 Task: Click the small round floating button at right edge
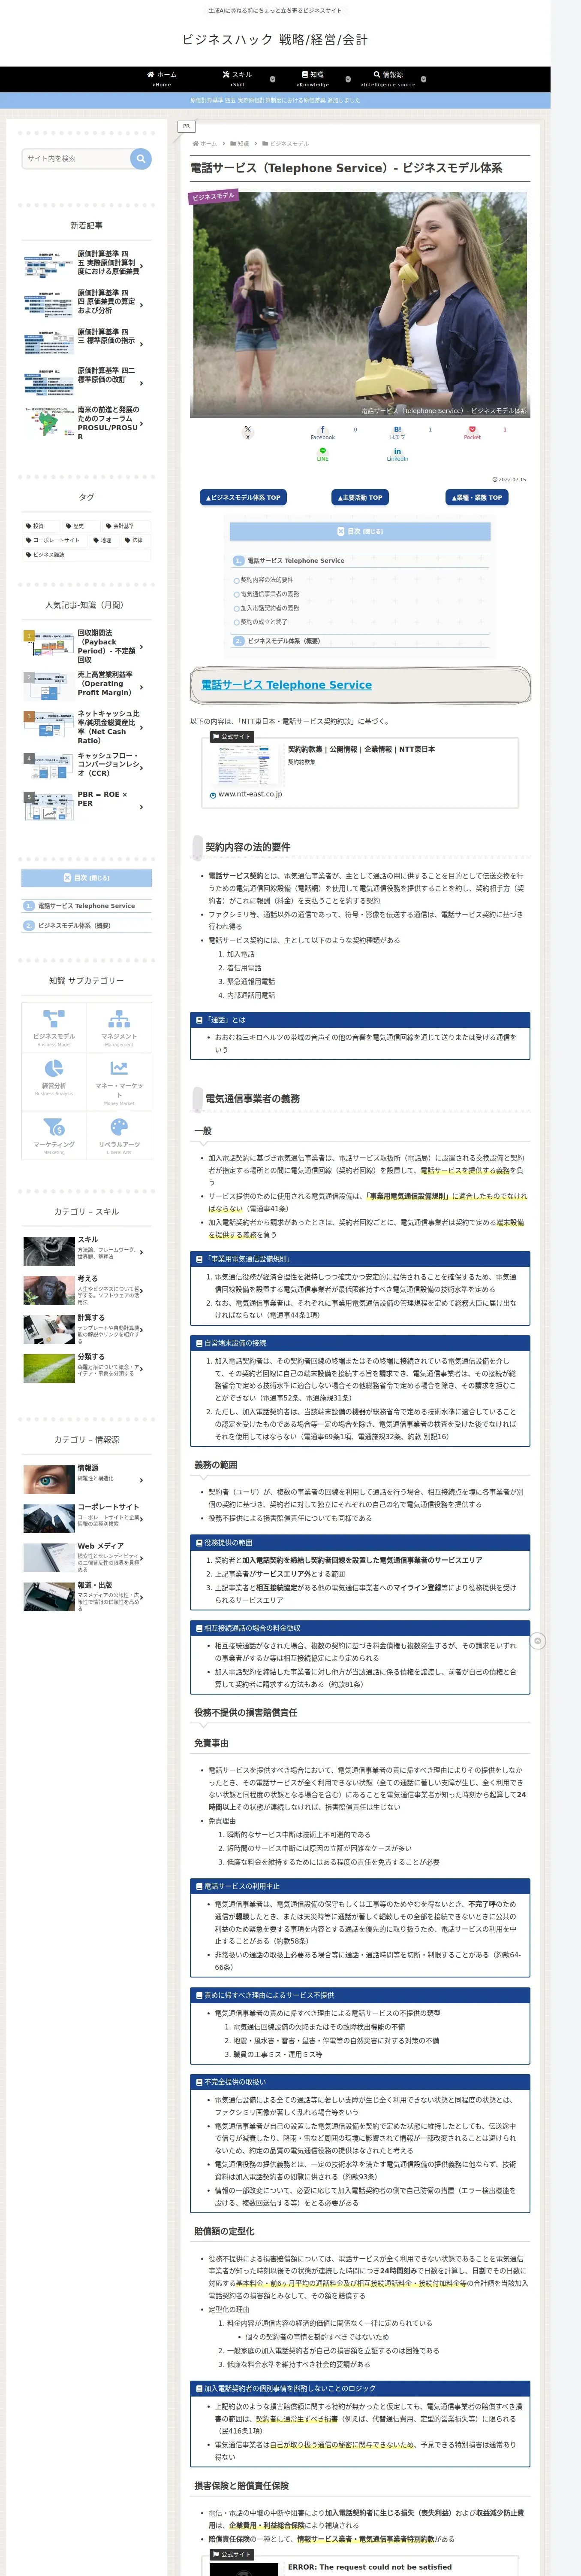(x=538, y=1641)
